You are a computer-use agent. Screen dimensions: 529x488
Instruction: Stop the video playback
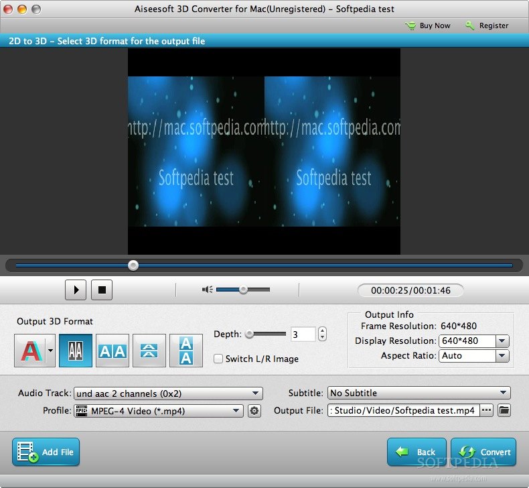point(102,290)
